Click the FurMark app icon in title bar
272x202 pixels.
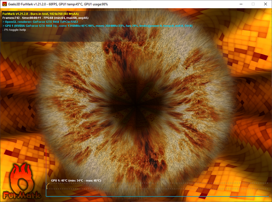[x=4, y=4]
